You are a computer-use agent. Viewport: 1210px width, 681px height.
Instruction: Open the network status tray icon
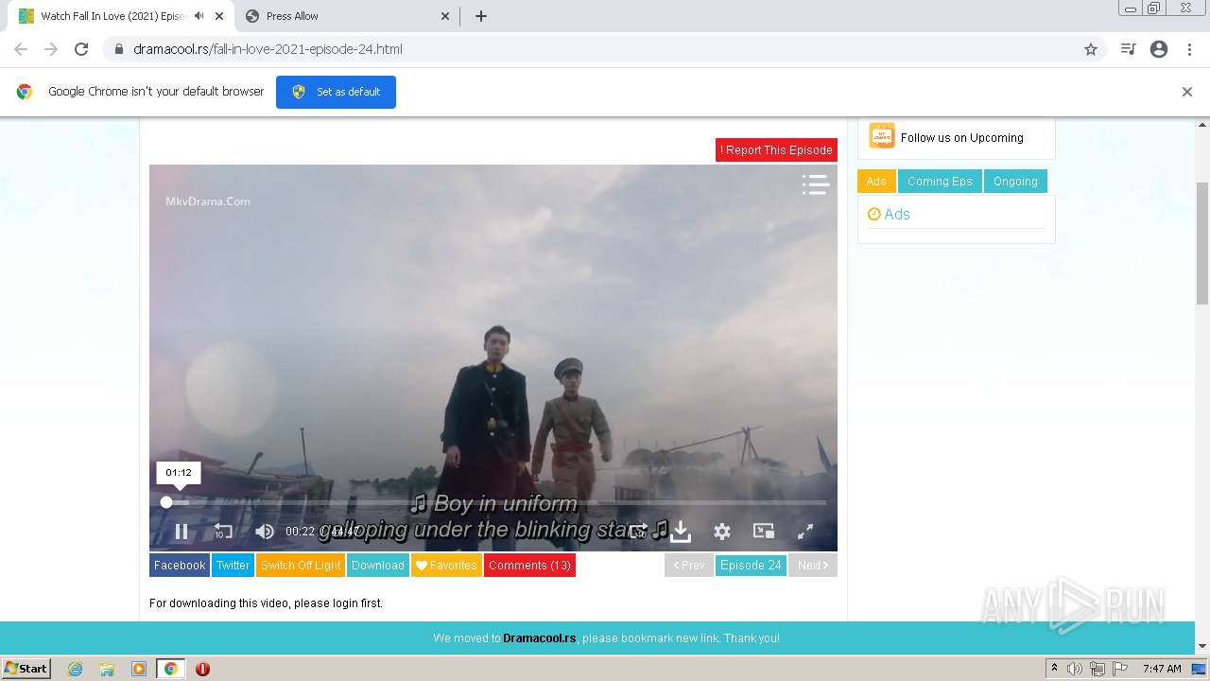click(1097, 669)
